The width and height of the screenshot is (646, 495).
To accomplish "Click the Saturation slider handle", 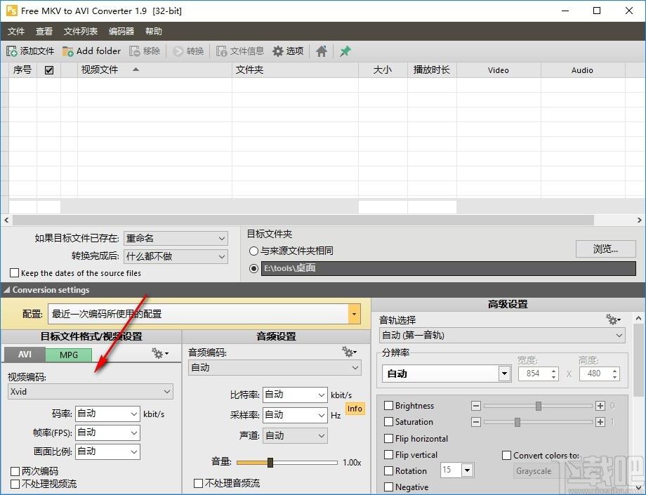I will 518,422.
